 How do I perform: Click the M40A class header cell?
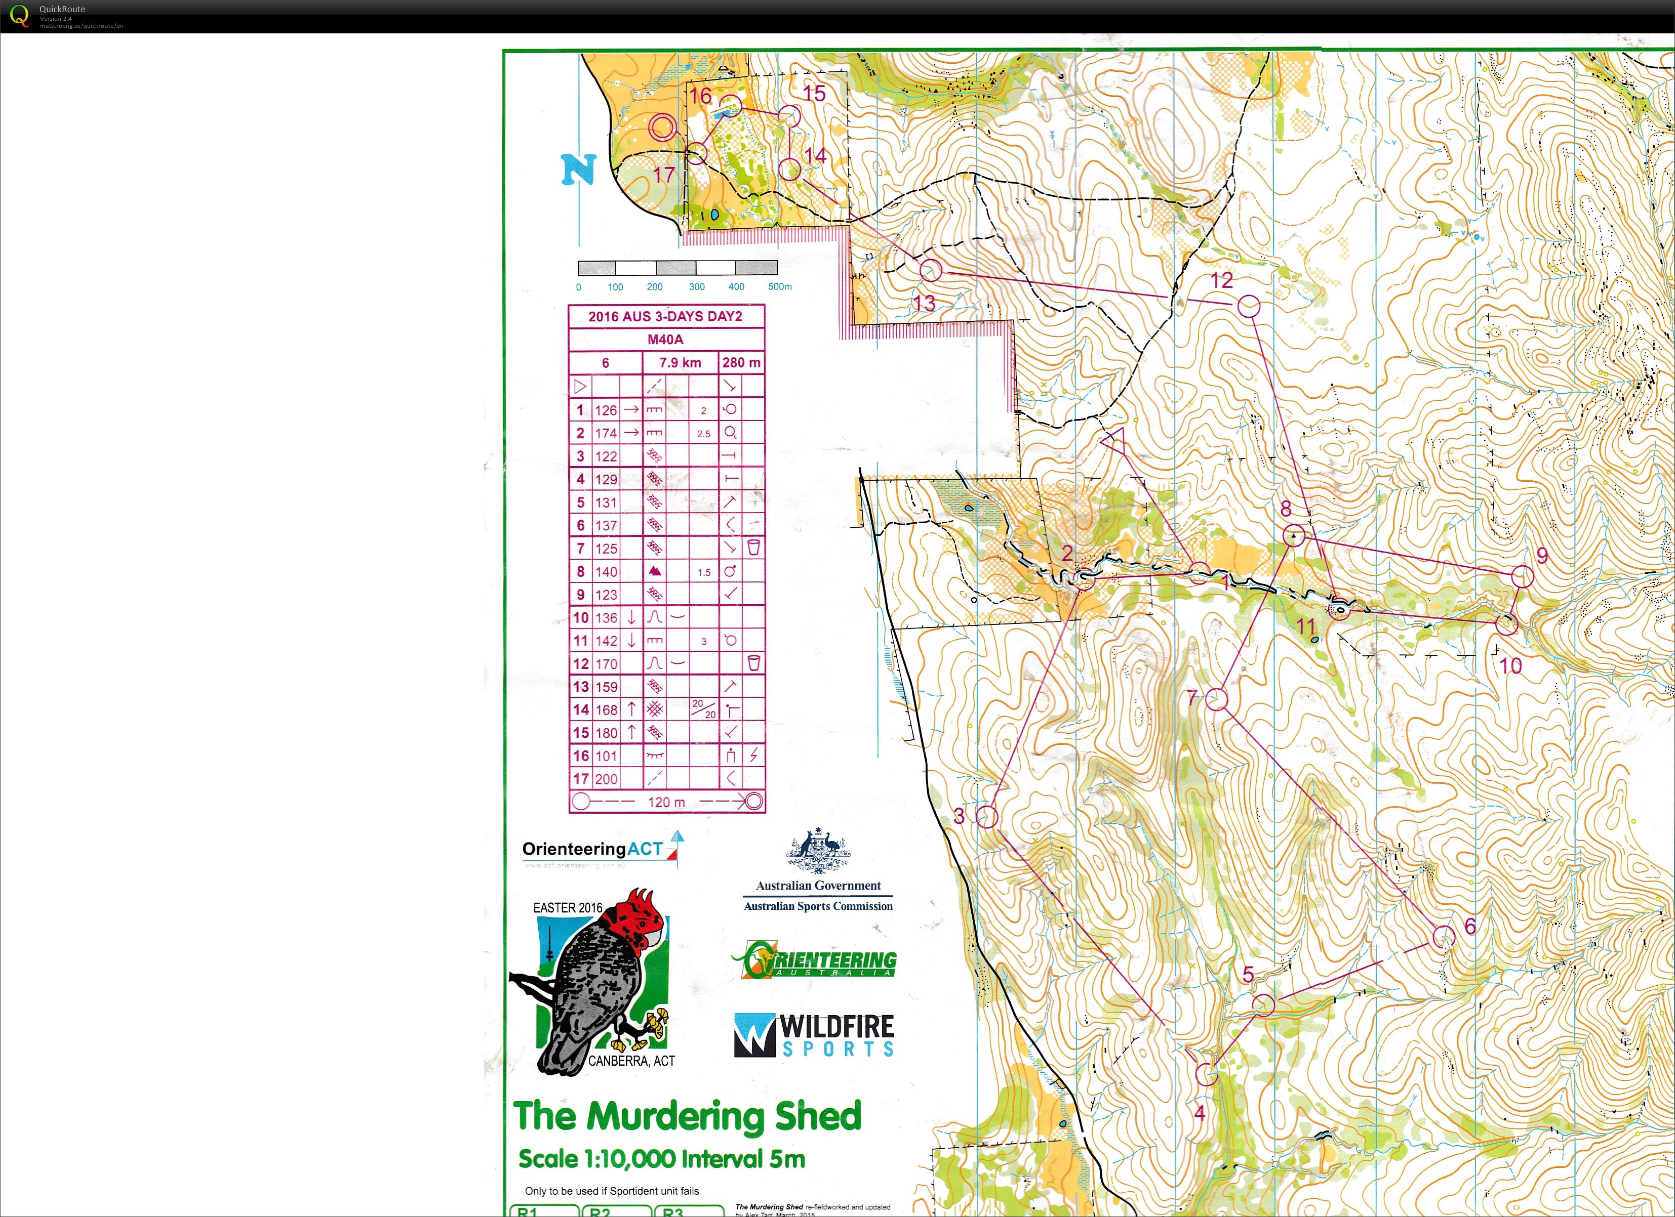point(665,340)
